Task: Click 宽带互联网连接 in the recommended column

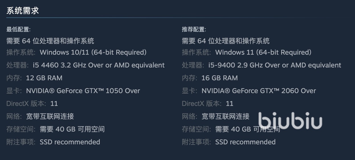Action: [226, 116]
